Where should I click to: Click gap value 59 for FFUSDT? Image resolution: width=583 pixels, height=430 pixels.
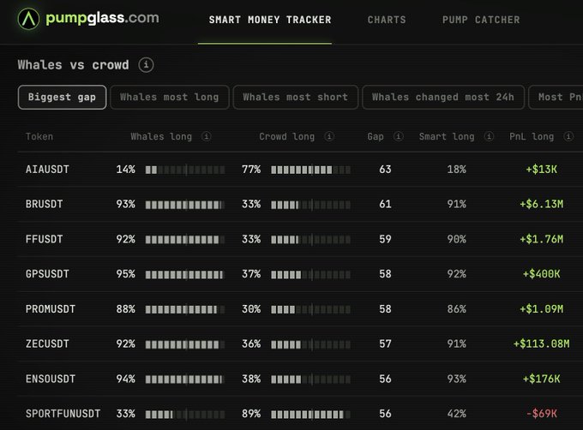[385, 239]
